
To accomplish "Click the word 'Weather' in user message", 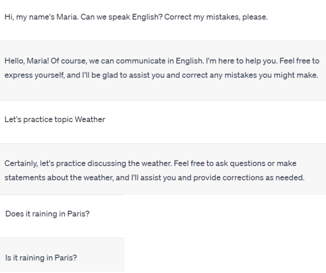I will tap(90, 119).
